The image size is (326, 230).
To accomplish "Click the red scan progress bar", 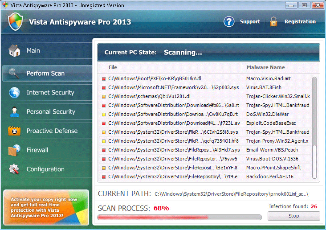I will tap(179, 218).
